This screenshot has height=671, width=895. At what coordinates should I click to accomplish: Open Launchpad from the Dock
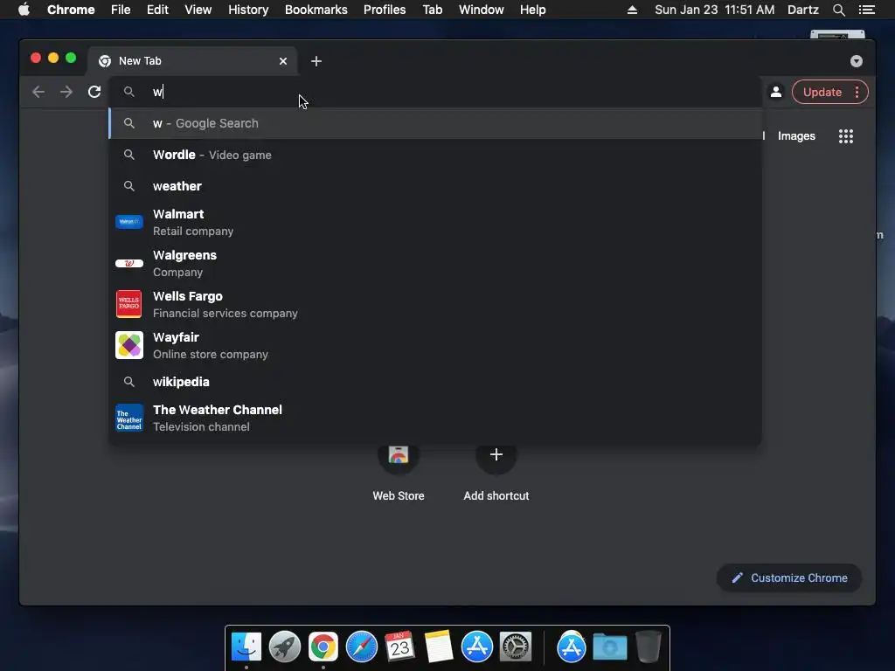[285, 647]
